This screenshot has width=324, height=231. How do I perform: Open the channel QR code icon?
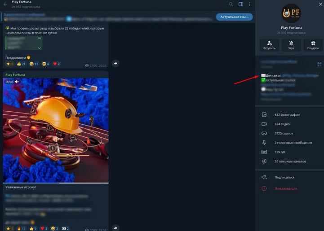pyautogui.click(x=320, y=64)
